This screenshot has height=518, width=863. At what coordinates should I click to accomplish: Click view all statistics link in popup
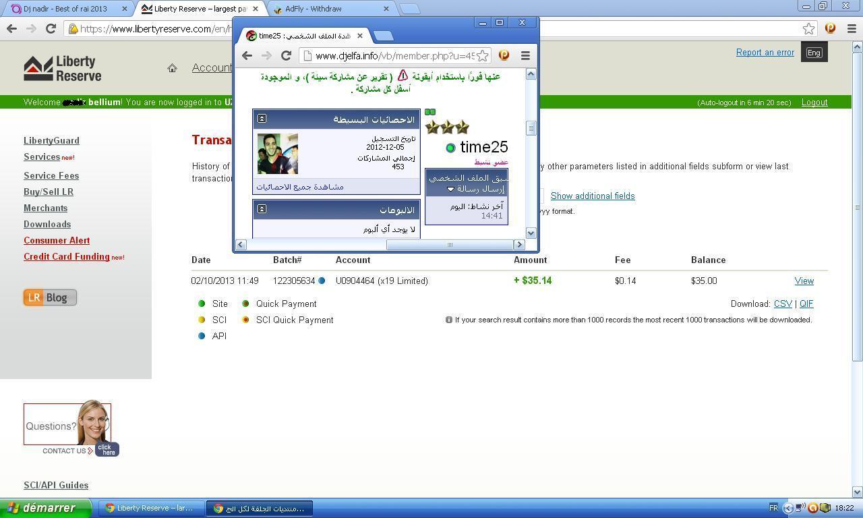pos(300,187)
